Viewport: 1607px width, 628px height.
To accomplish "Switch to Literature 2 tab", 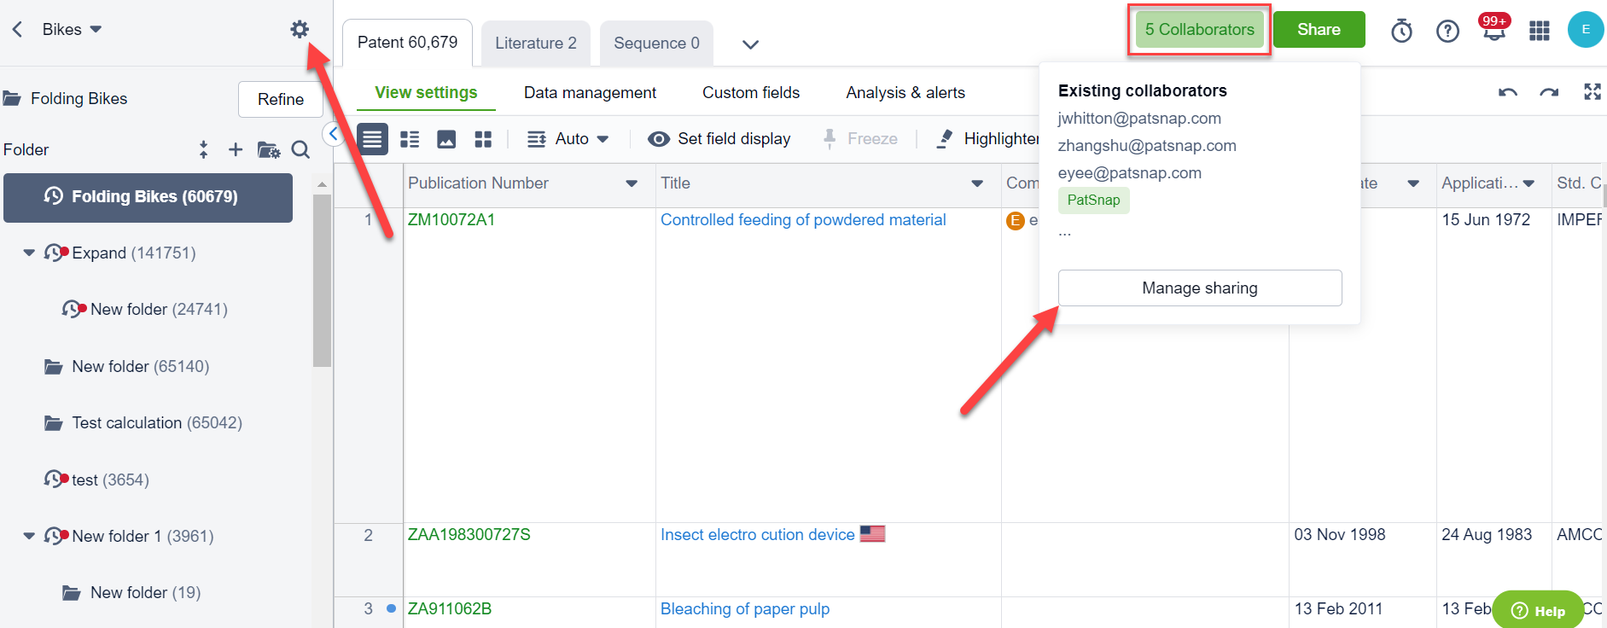I will tap(535, 44).
